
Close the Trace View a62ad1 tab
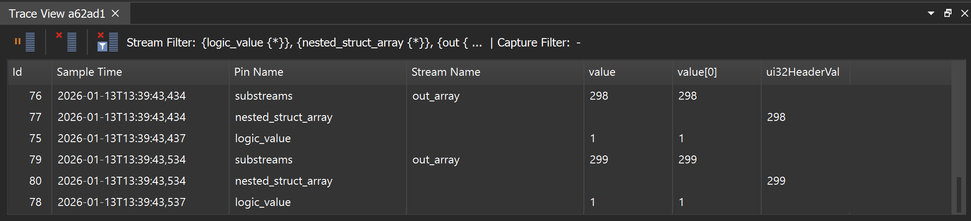click(x=115, y=14)
